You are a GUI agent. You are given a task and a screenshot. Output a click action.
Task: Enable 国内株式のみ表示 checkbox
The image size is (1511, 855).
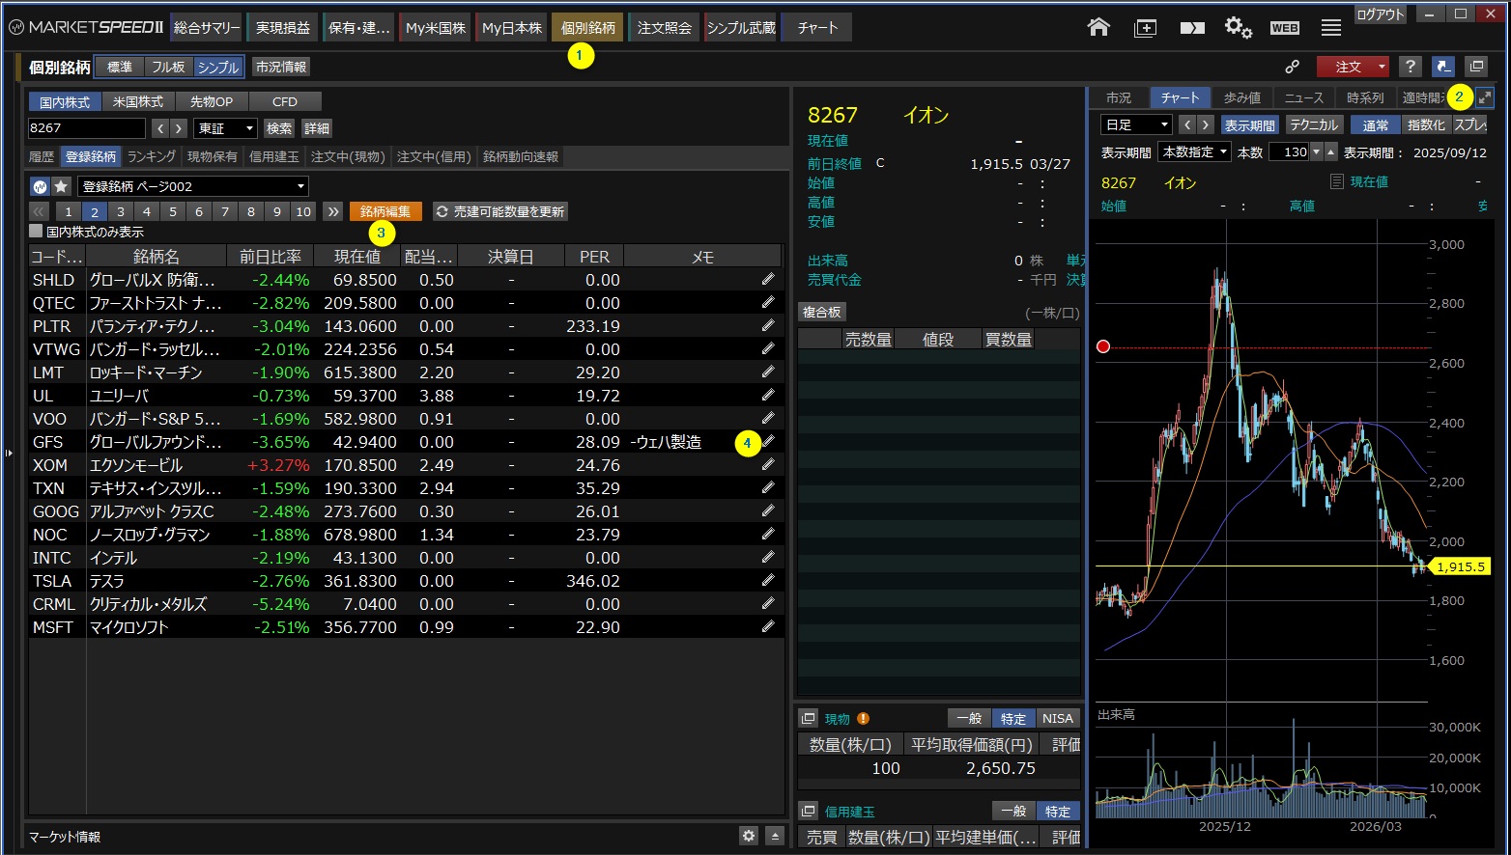pos(37,232)
